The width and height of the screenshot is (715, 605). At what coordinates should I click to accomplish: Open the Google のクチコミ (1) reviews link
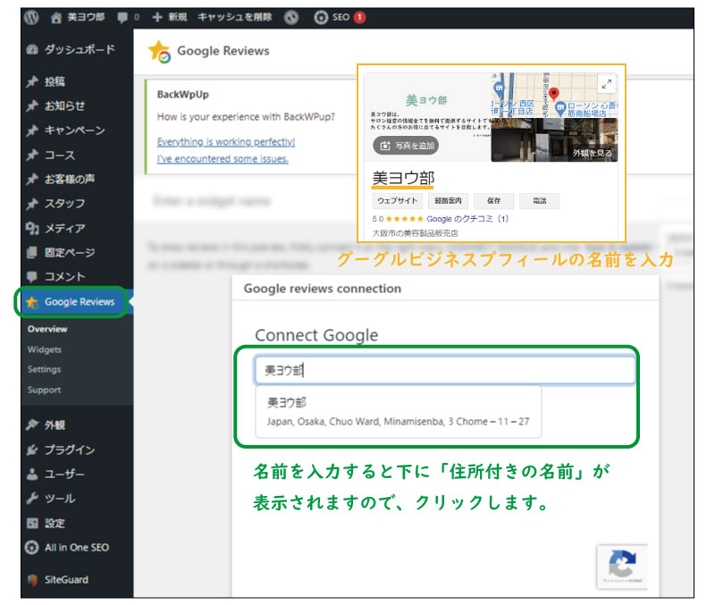click(467, 219)
